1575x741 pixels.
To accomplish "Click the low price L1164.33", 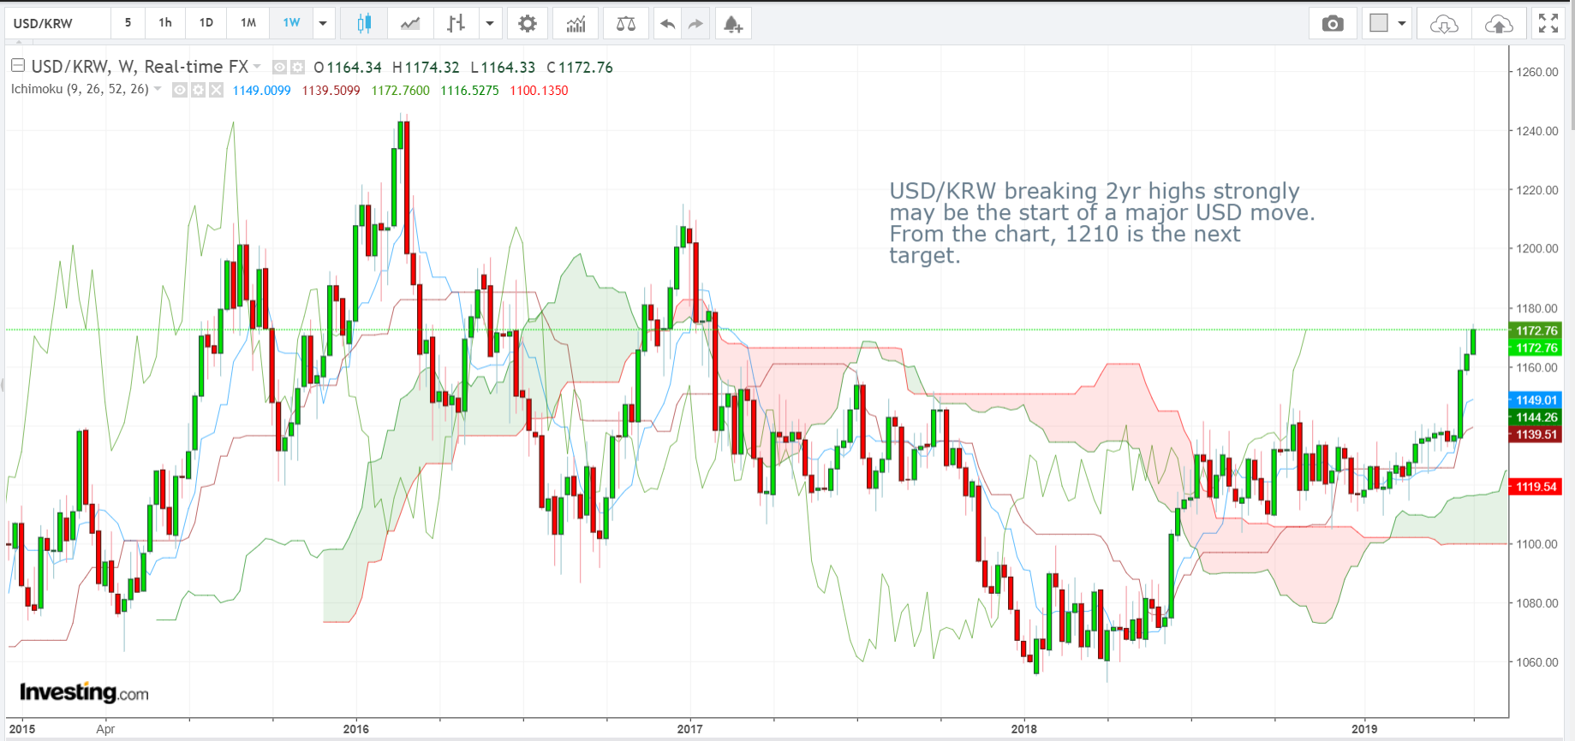I will pyautogui.click(x=504, y=67).
